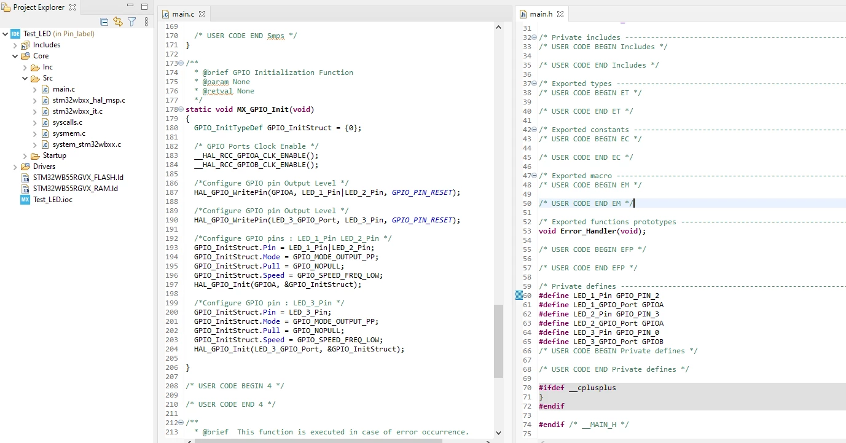Close the main.h editor tab

[560, 14]
